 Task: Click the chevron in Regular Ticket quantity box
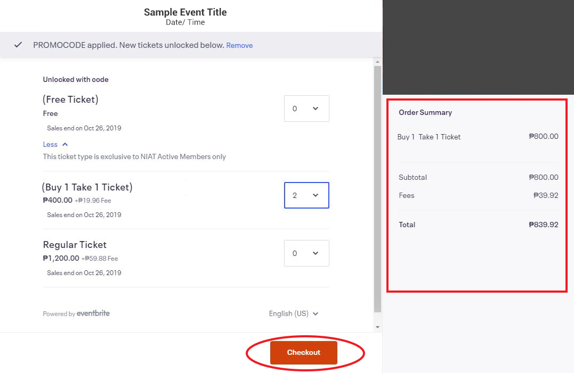316,253
